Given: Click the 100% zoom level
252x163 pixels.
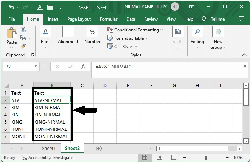Looking at the screenshot, I should pyautogui.click(x=238, y=158).
